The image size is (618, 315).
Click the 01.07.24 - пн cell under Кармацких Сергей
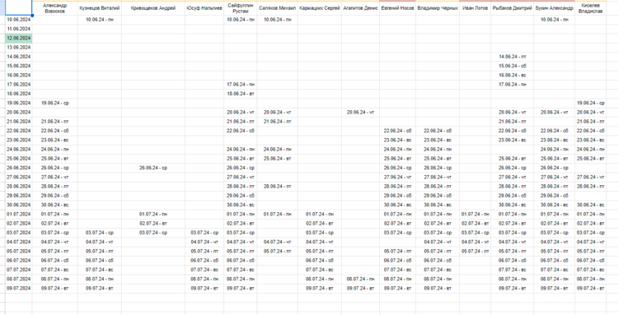tap(320, 215)
